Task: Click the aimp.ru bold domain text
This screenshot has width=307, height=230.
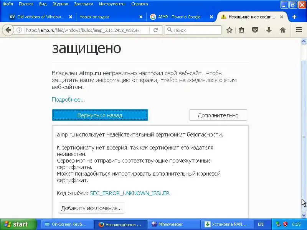Action: pyautogui.click(x=90, y=73)
